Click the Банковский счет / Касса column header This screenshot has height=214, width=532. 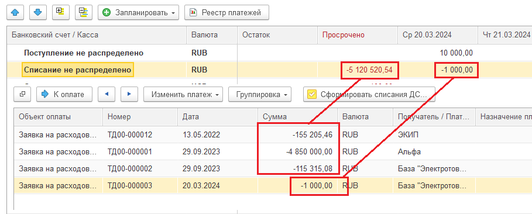pos(97,35)
